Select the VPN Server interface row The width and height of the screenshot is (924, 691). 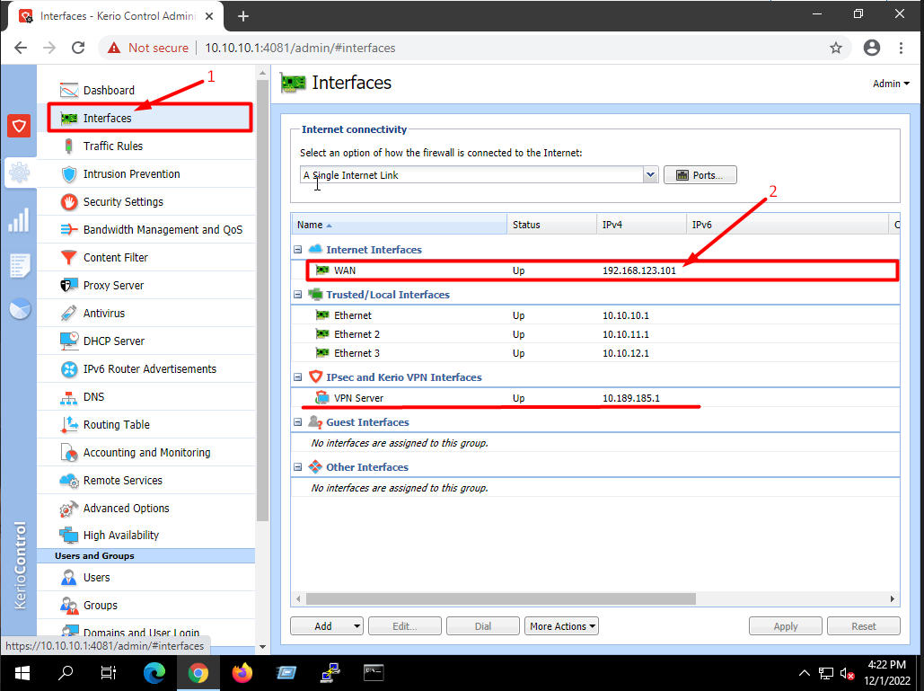595,398
